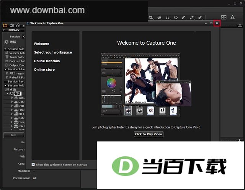Select the All Images album
This screenshot has width=245, height=190.
click(15, 73)
